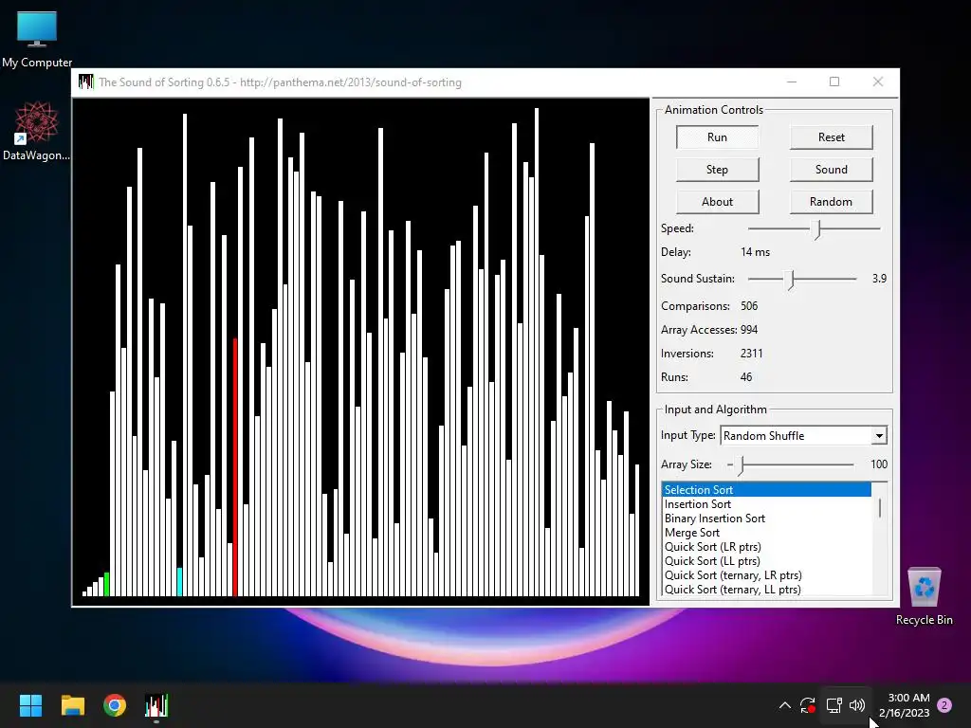This screenshot has height=728, width=971.
Task: Adjust the Speed slider handle
Action: (817, 229)
